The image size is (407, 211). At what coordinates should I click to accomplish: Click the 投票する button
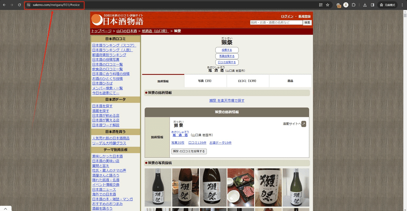(x=227, y=50)
